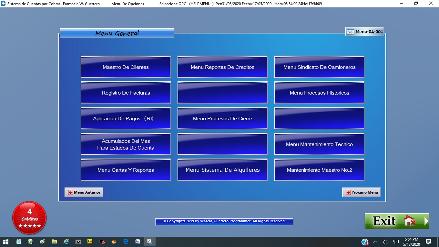Click the Menu-04-001 identifier icon
This screenshot has height=247, width=439.
(350, 32)
